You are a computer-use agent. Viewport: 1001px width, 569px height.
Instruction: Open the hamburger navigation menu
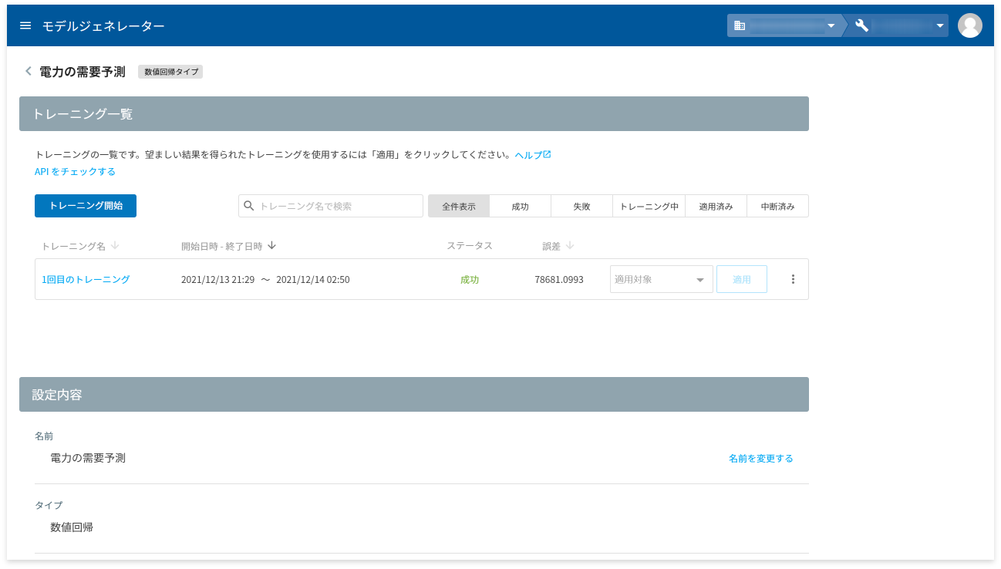tap(25, 25)
